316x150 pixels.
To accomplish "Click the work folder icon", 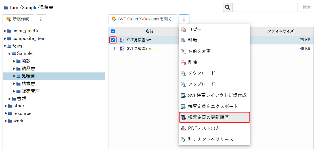I will [10, 121].
